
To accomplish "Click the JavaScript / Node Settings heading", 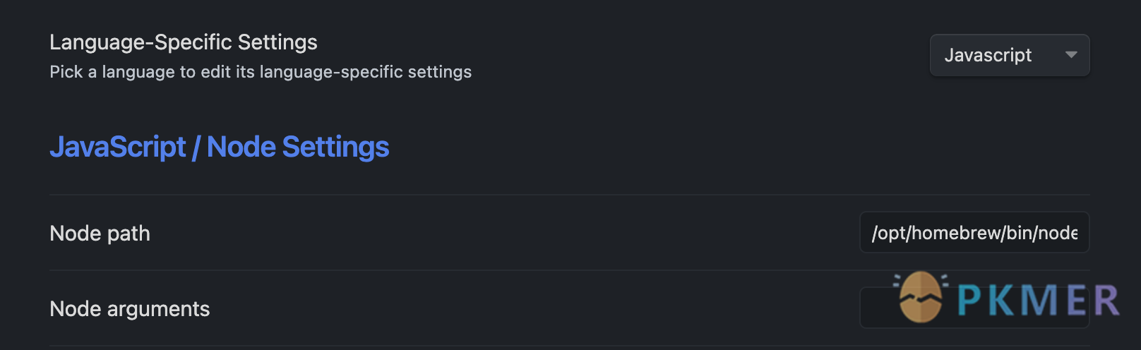I will [219, 147].
